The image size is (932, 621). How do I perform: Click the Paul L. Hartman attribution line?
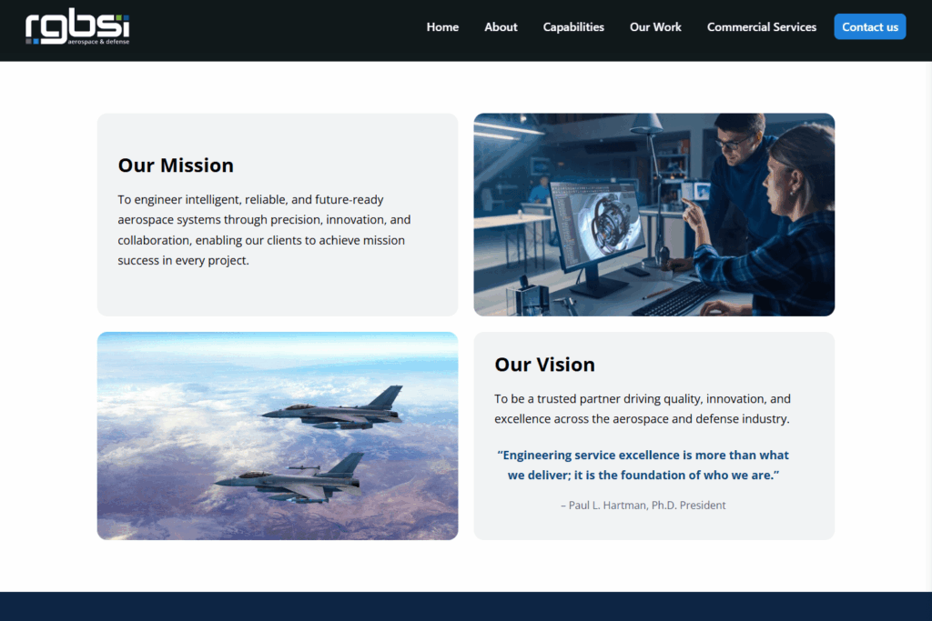pyautogui.click(x=643, y=506)
